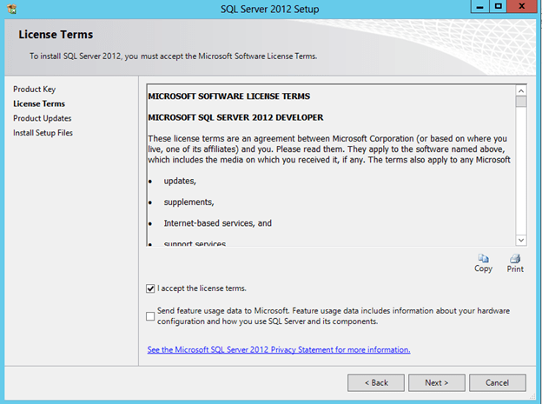Click the license text scrollbar thumb
Screen dimensions: 542x404
coord(520,102)
